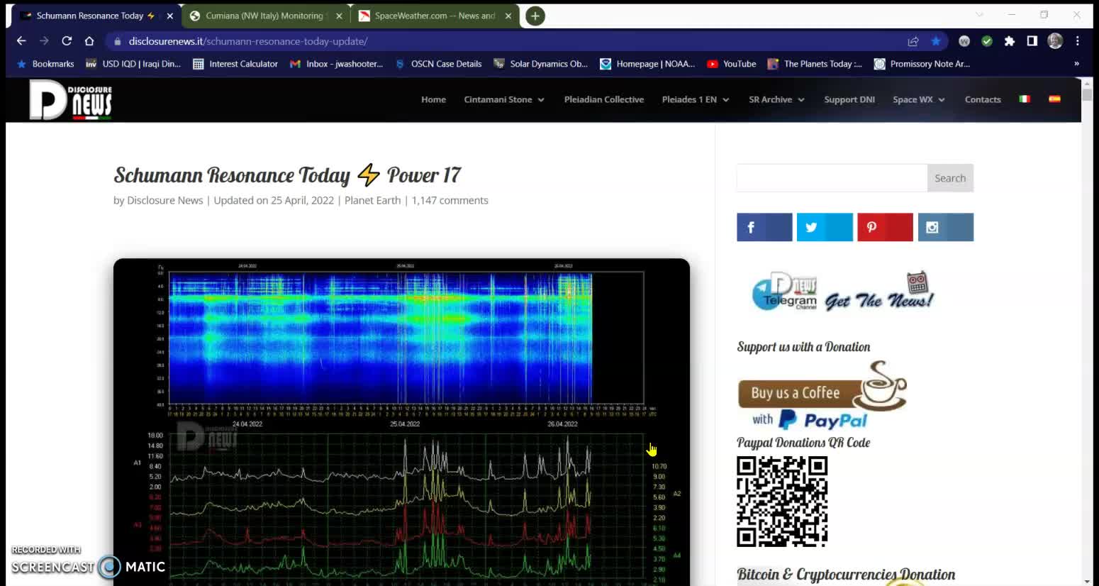Expand the Cintamani Stone menu

pos(504,99)
